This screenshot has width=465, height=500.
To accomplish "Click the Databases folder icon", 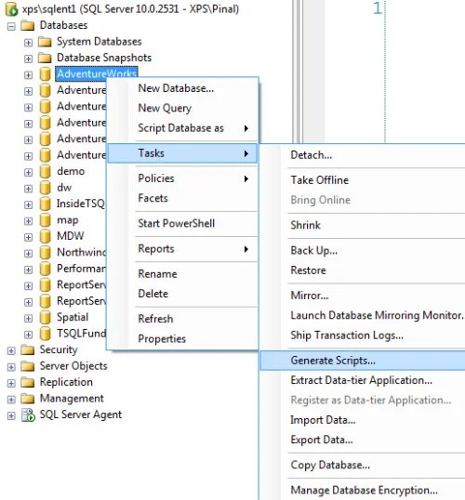I will tap(28, 25).
